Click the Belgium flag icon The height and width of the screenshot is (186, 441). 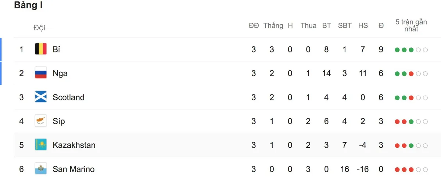tap(41, 49)
